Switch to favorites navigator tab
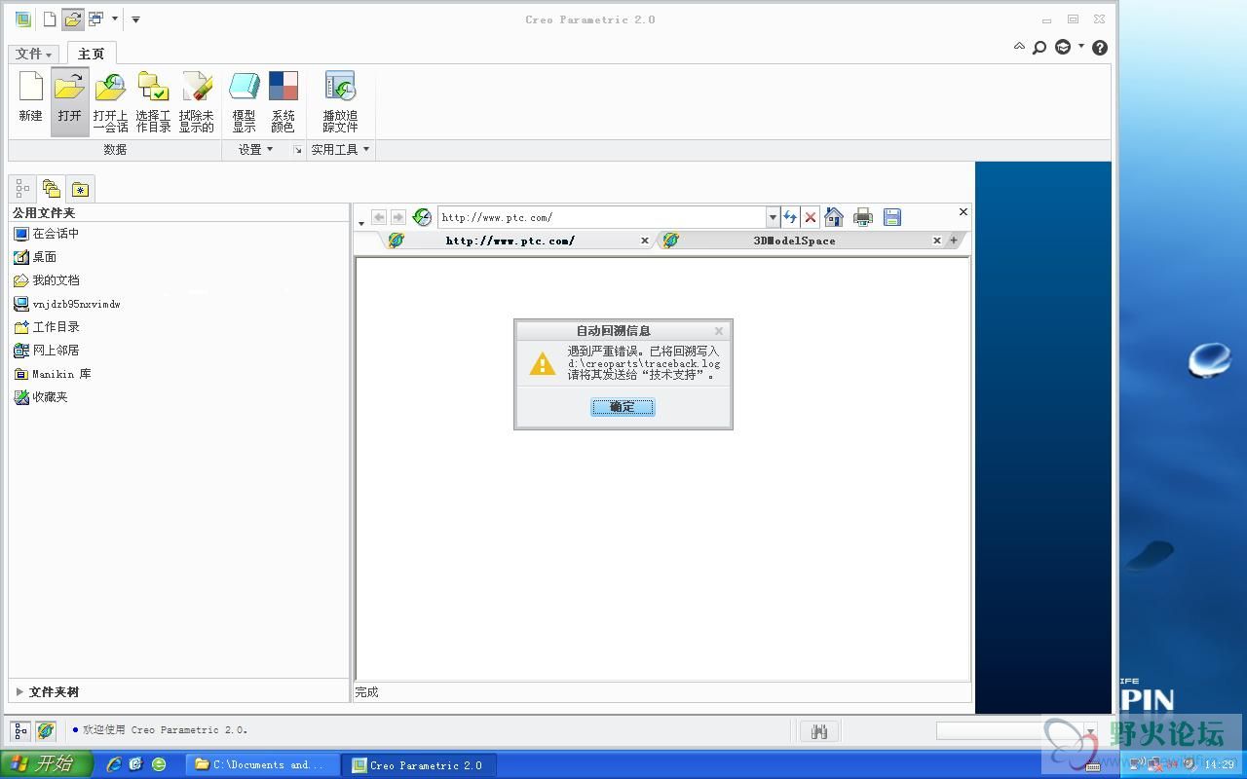1247x779 pixels. 80,189
